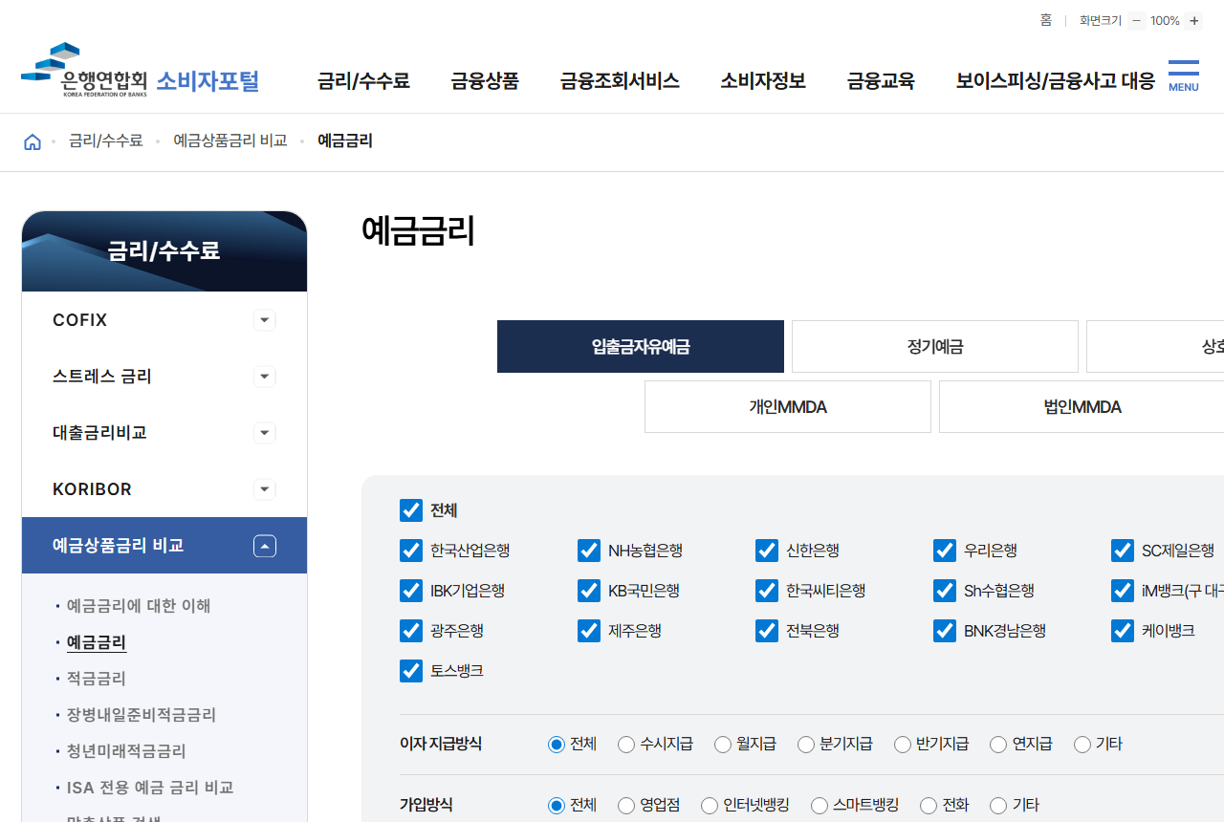Uncheck the NH농협은행 checkbox
1224x822 pixels.
pos(589,551)
